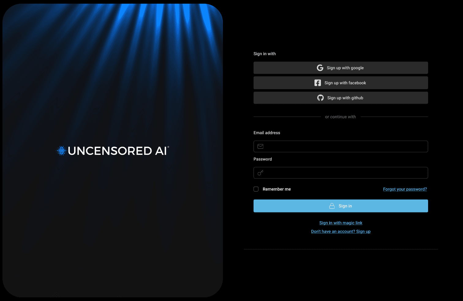The height and width of the screenshot is (301, 463).
Task: Click the GitHub logo icon
Action: (x=321, y=98)
